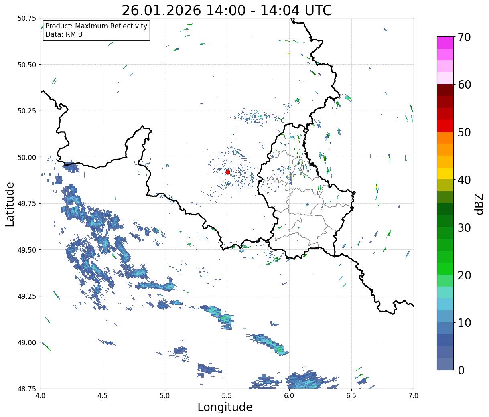Click latitude tick label 49.25
489x417 pixels.
pos(27,296)
